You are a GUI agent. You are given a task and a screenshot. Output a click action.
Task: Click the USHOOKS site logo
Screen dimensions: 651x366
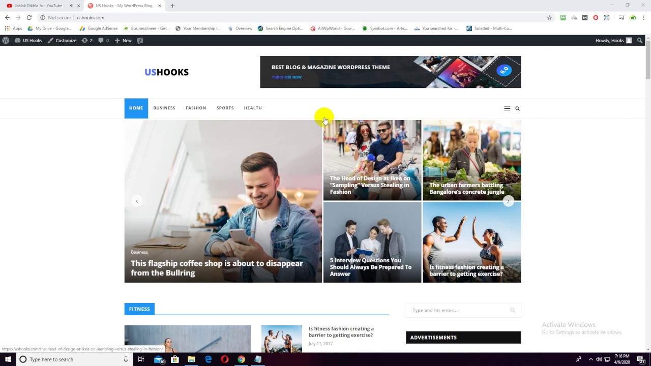click(x=166, y=72)
